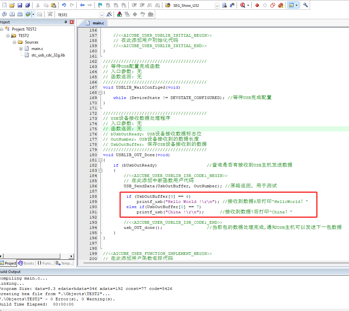Fold code block at line 168
Viewport: 349px width, 311px height.
pos(100,93)
